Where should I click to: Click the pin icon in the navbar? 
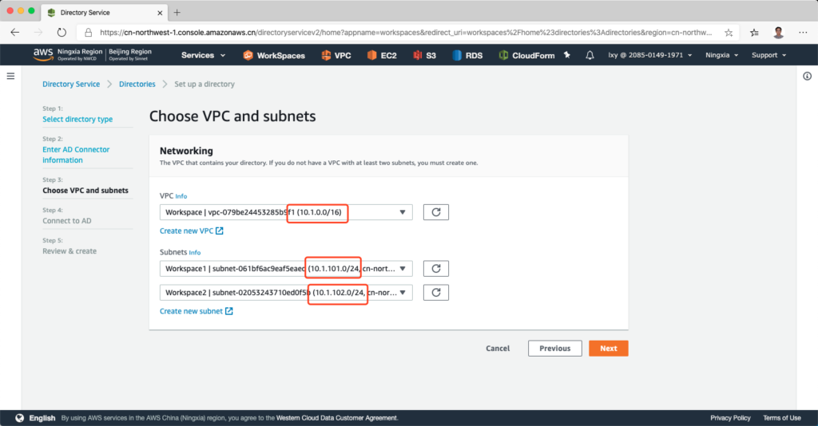click(x=567, y=55)
